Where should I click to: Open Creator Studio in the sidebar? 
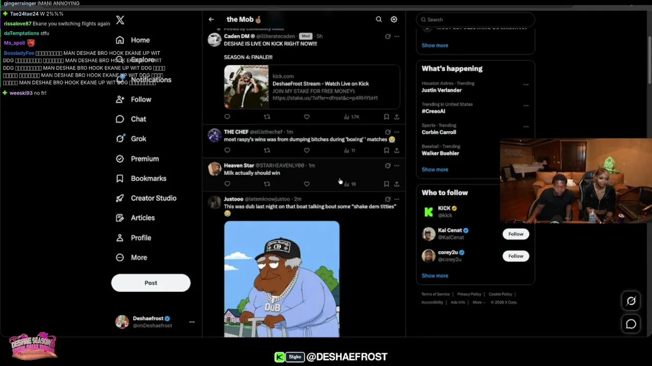(146, 198)
